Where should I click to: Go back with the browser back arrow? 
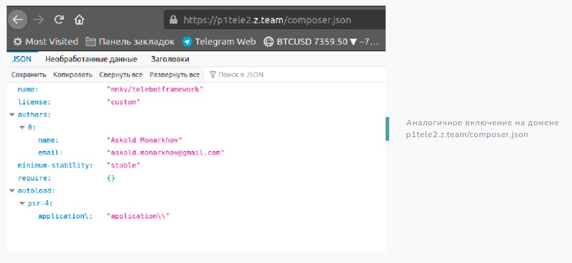[x=17, y=20]
